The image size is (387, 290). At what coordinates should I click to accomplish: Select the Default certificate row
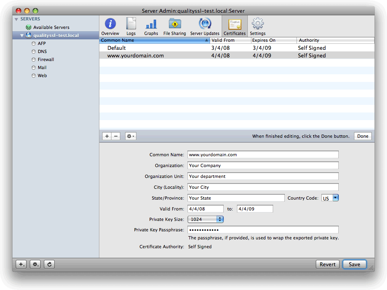coord(237,48)
